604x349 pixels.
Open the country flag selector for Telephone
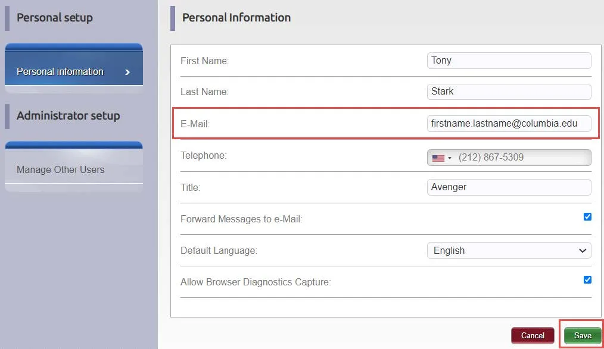point(441,158)
